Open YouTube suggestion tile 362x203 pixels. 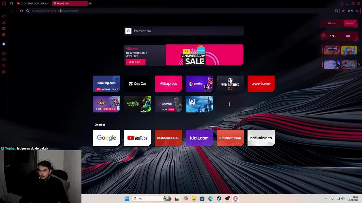tap(137, 138)
